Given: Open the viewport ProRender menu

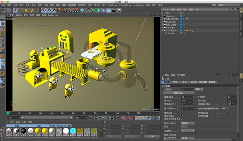Looking at the screenshot, I should pos(53,15).
